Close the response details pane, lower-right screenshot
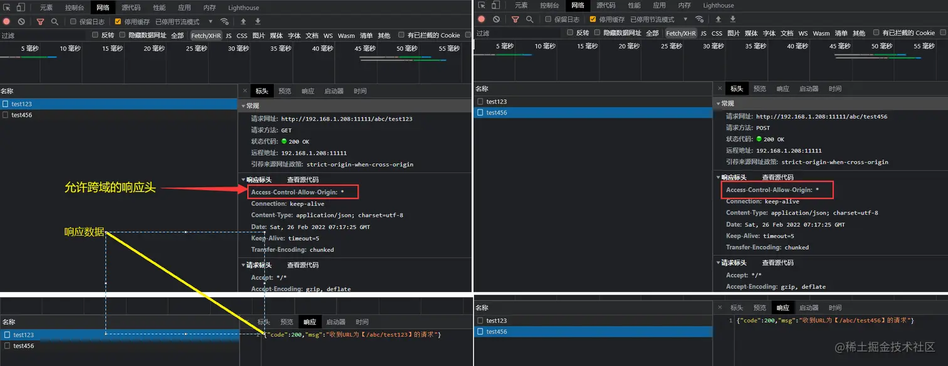Viewport: 948px width, 366px height. coord(720,308)
